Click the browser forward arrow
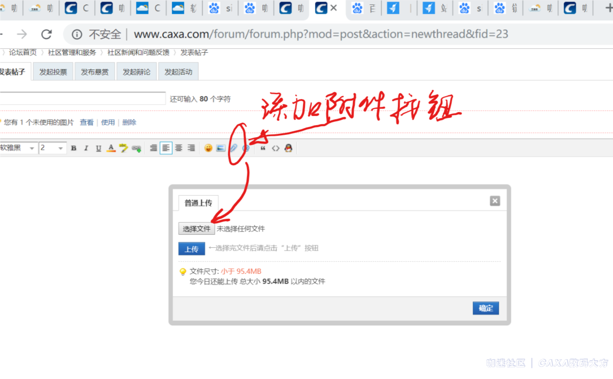The height and width of the screenshot is (379, 613). [x=22, y=34]
